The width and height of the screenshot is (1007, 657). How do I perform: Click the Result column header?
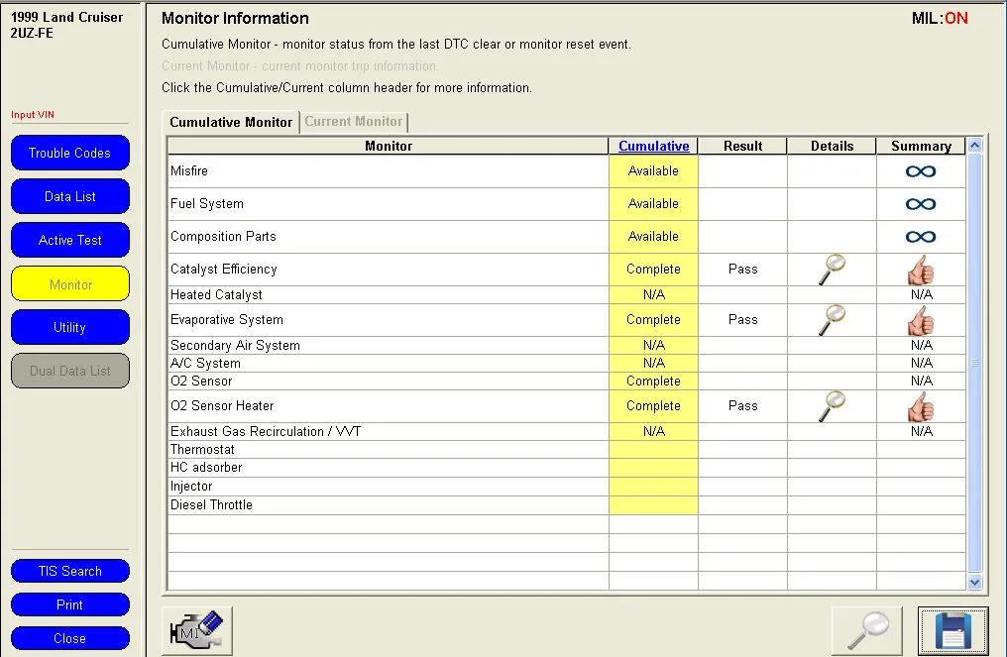742,147
